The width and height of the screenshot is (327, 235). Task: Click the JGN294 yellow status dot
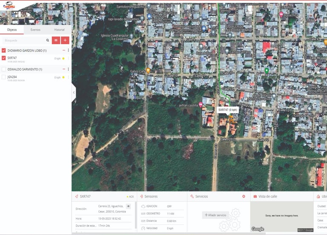(63, 77)
